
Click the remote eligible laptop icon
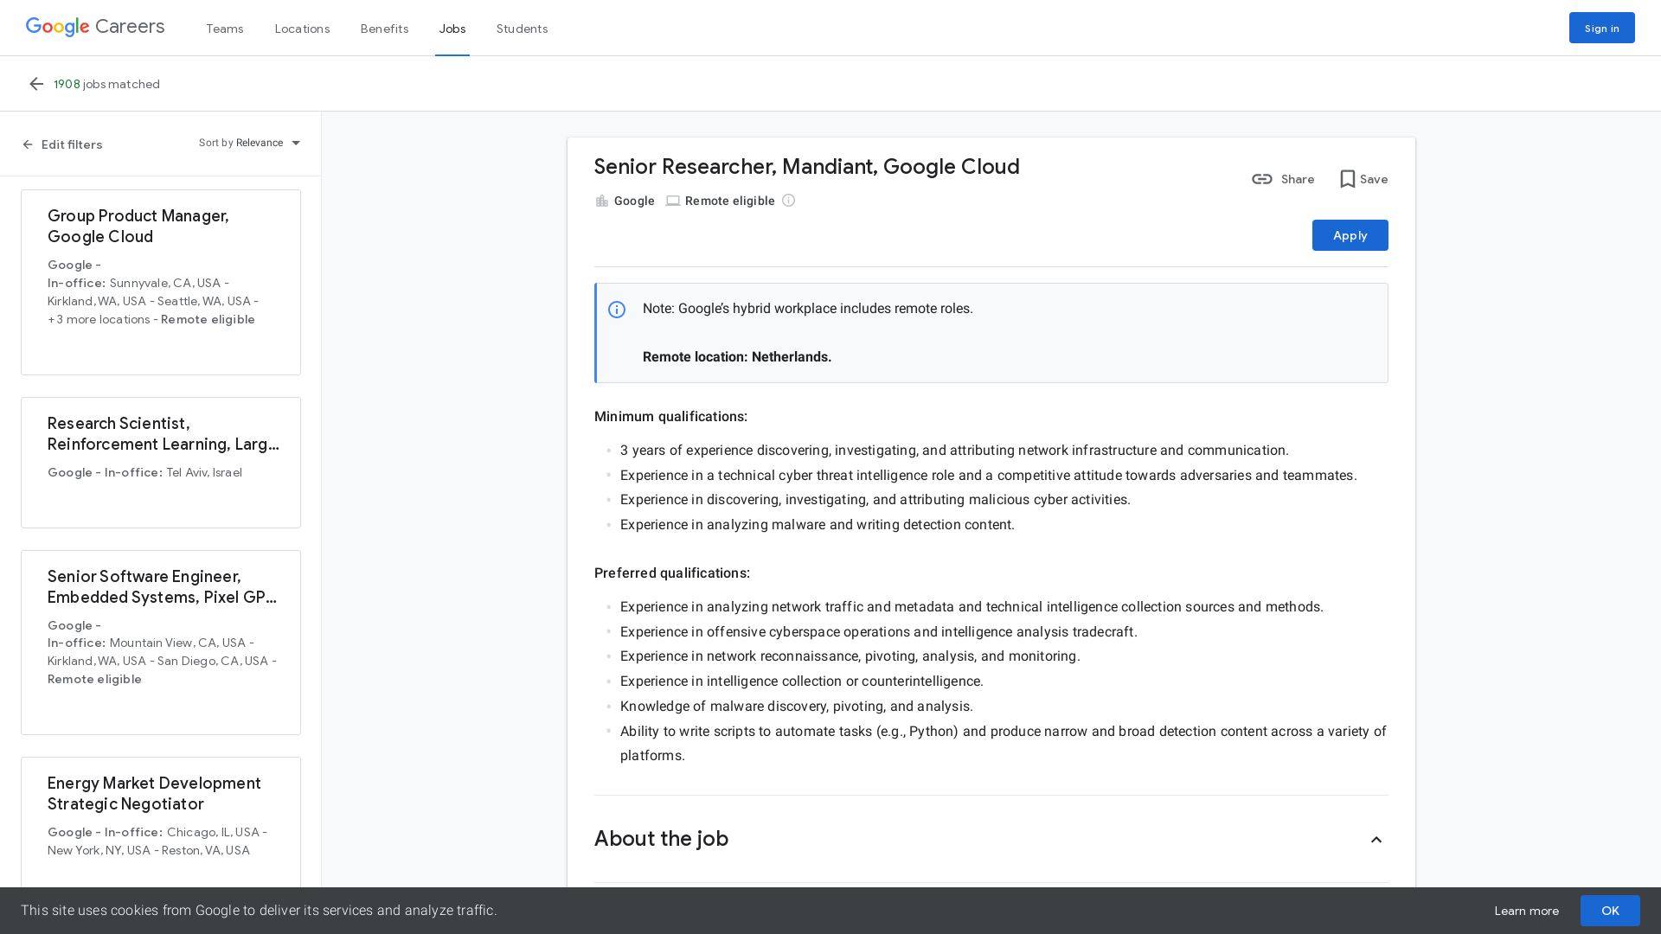[x=673, y=201]
